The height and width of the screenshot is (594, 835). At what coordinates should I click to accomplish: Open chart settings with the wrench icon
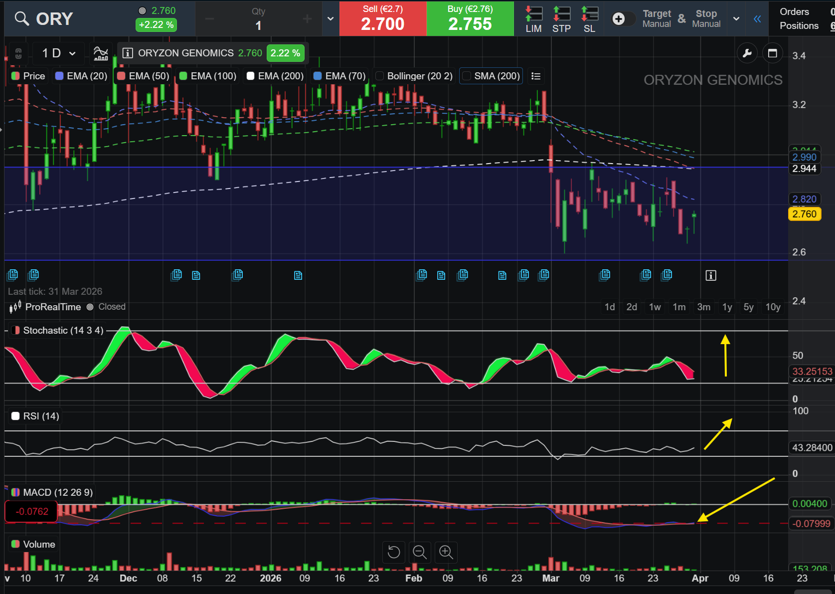click(x=747, y=52)
